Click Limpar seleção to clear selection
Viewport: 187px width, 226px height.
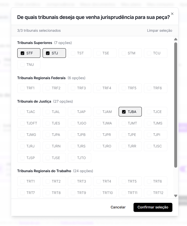point(160,30)
